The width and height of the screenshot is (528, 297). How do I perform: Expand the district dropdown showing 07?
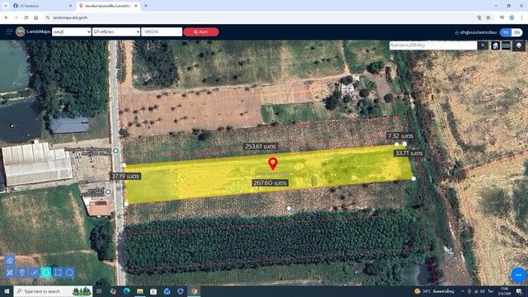(116, 31)
